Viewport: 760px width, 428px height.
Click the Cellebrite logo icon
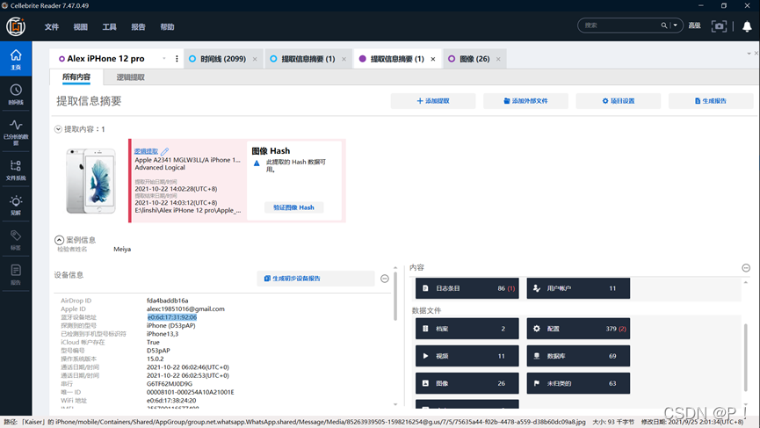pos(16,26)
